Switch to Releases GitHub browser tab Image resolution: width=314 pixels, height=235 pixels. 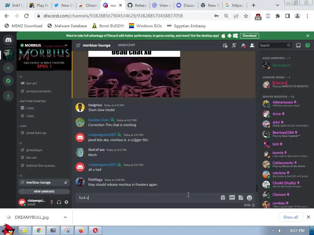pos(138,6)
